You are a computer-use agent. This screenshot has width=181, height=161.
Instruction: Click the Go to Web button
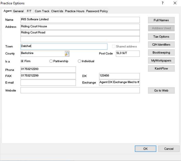pyautogui.click(x=161, y=90)
